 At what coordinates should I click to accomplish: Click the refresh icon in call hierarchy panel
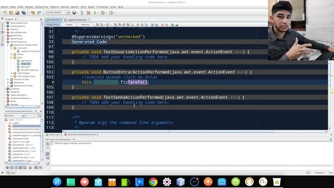coord(47,144)
